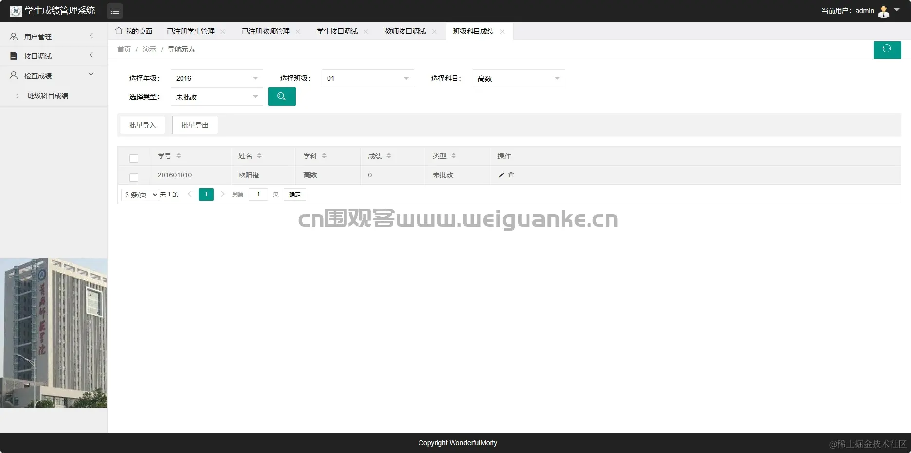Open the admin dropdown arrow

(x=897, y=10)
